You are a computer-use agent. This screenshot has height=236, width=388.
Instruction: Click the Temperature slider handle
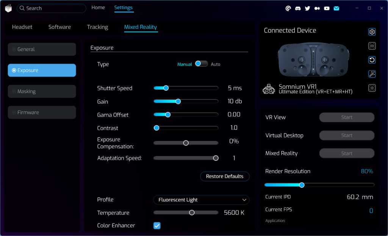(x=192, y=213)
